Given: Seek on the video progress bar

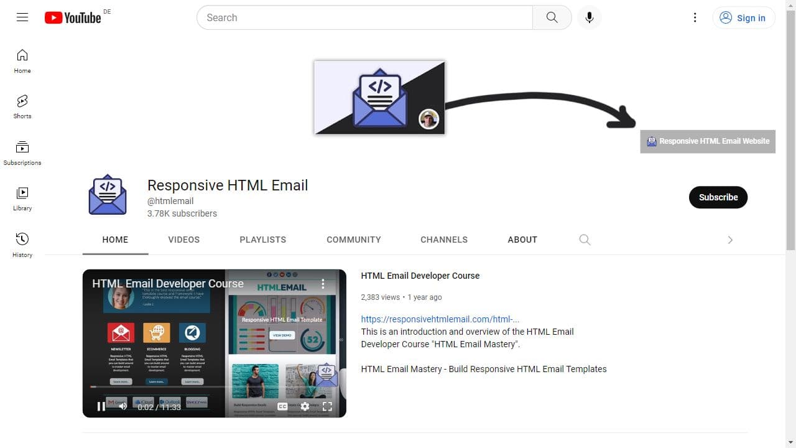Looking at the screenshot, I should coord(214,387).
